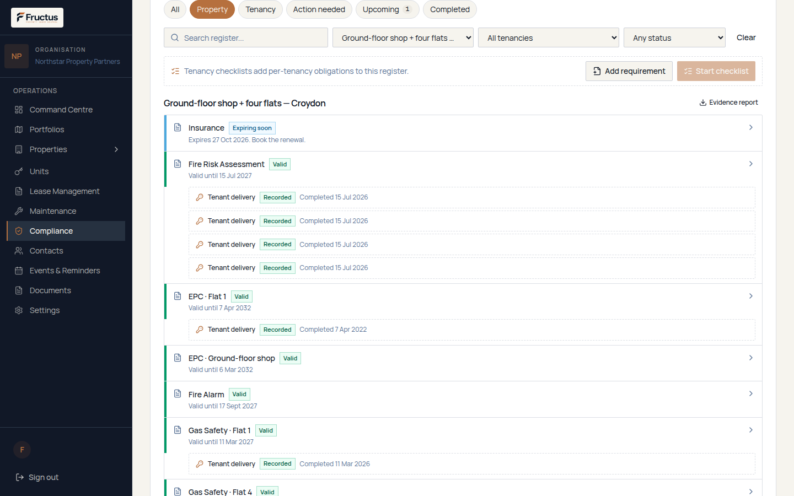Select the Tenancy tab
The width and height of the screenshot is (794, 496).
tap(260, 9)
